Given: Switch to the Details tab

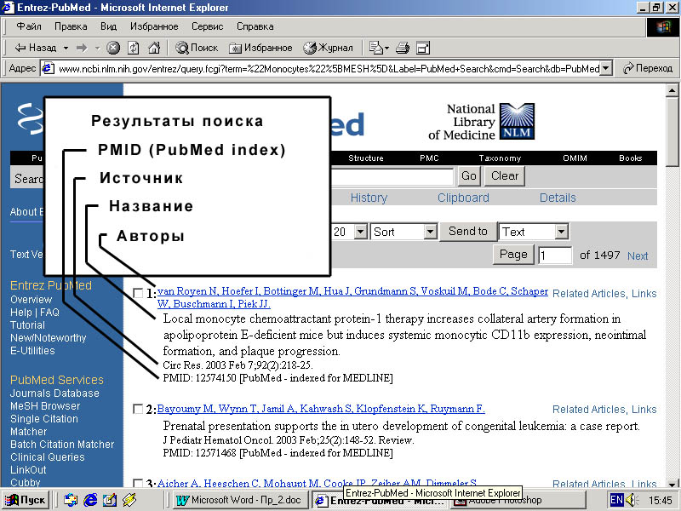Looking at the screenshot, I should 558,198.
